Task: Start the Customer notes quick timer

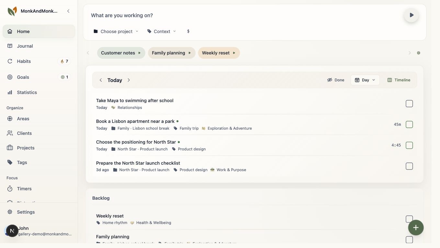Action: (121, 53)
